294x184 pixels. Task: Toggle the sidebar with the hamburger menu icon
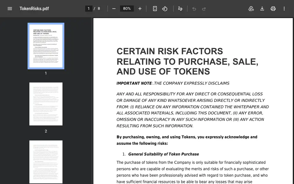(x=10, y=9)
